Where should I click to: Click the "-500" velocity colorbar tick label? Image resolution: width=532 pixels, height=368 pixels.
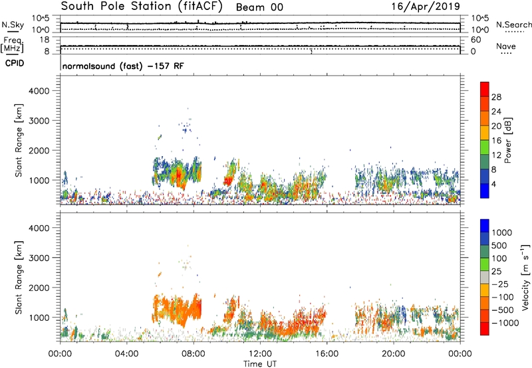coord(502,310)
